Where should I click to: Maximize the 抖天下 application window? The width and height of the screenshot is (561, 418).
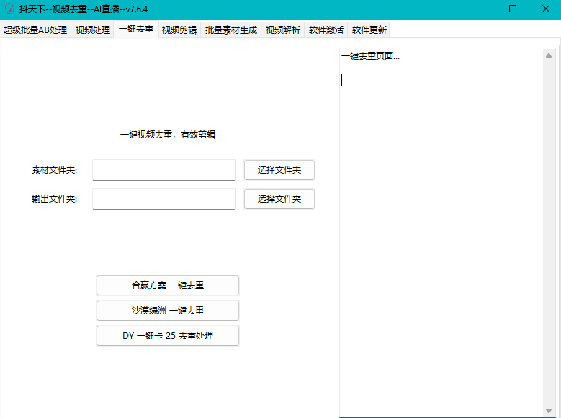click(512, 9)
